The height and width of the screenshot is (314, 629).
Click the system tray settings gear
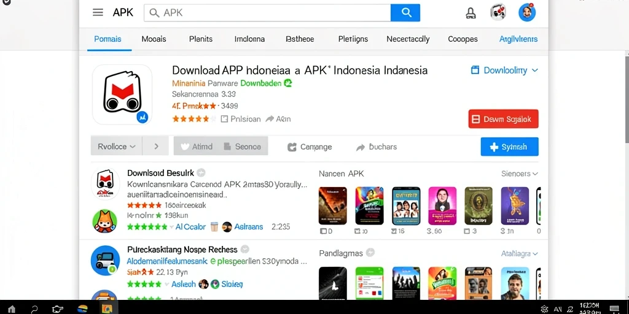tap(544, 309)
